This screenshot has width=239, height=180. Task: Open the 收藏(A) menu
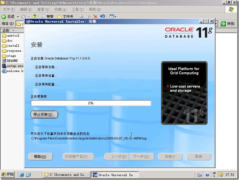click(x=61, y=10)
